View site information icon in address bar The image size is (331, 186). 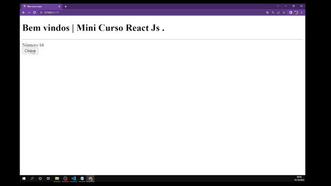coord(41,12)
